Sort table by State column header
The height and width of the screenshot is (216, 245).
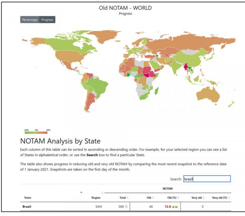coord(28,198)
